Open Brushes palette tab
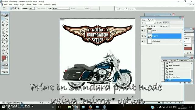The width and height of the screenshot is (195, 110). point(131,9)
